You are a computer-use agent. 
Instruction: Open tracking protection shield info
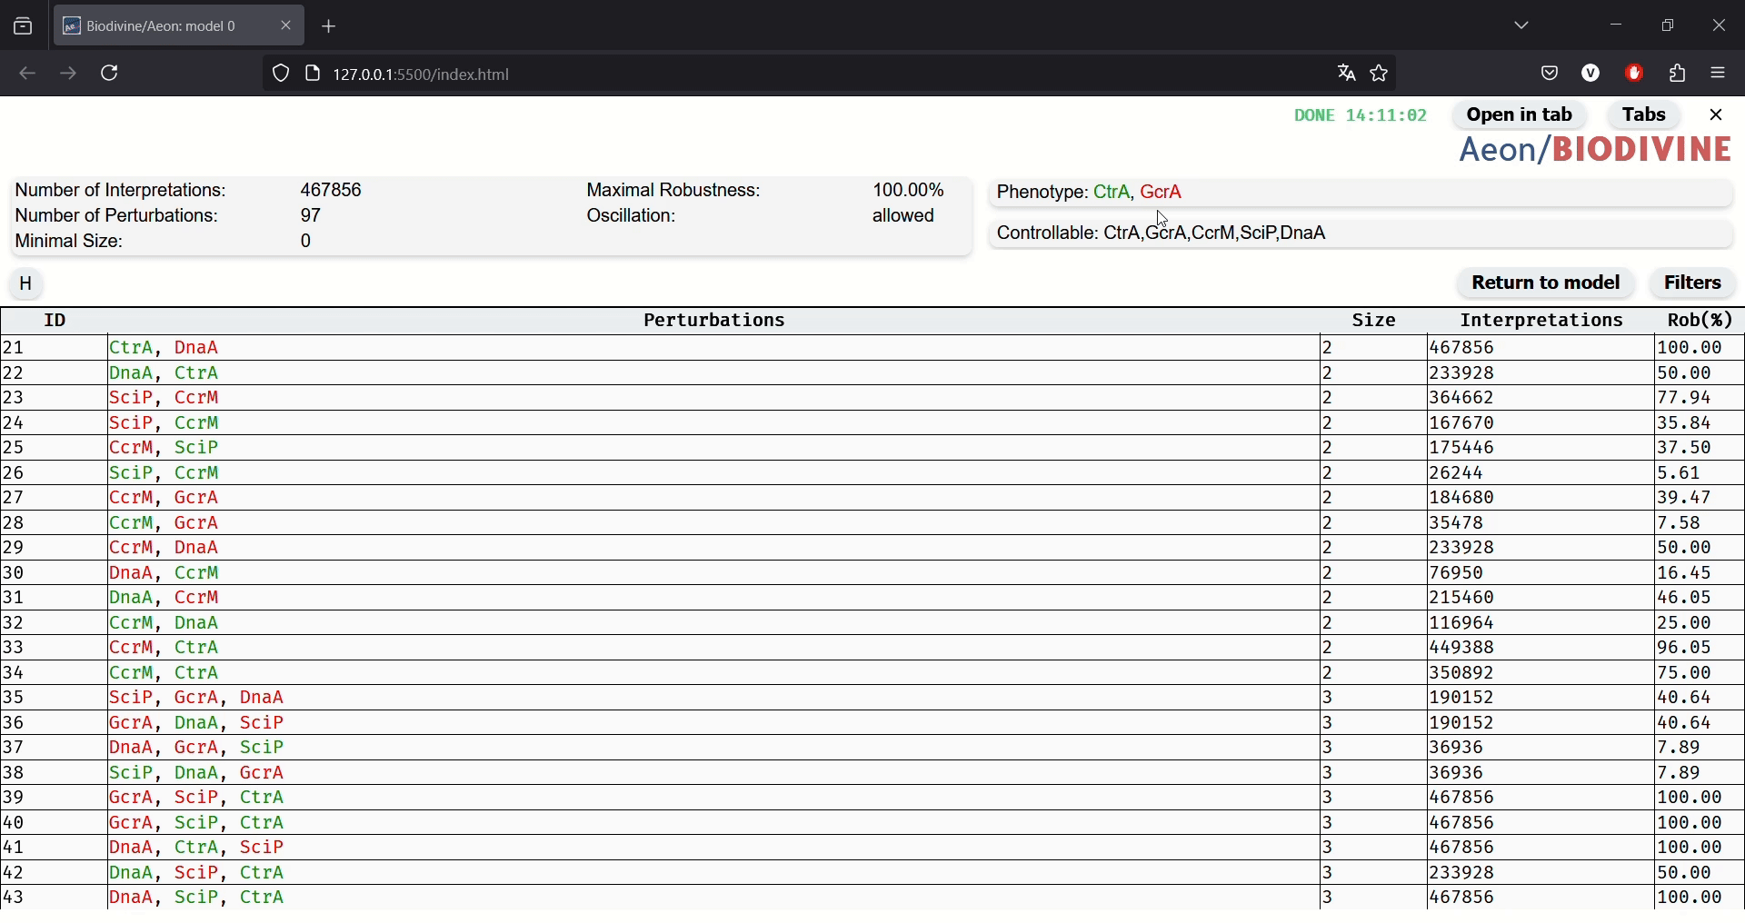[281, 74]
